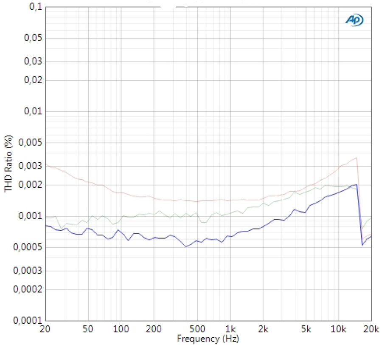Screen dimensions: 382x345
Task: Click the 20k frequency axis label
Action: coord(371,329)
